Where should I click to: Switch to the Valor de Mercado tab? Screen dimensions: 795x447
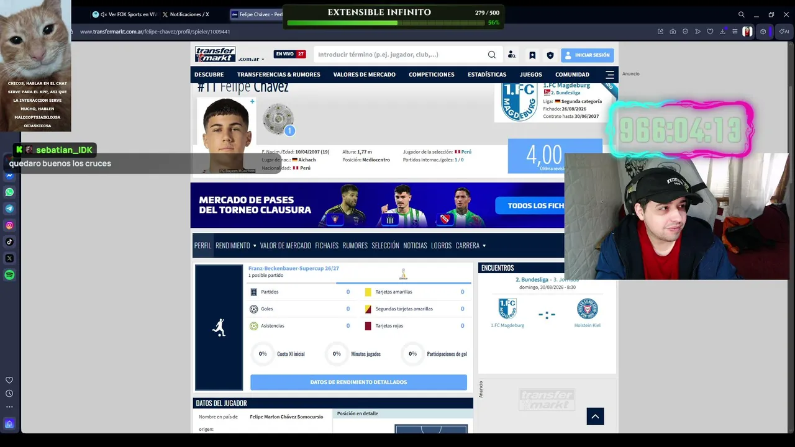click(x=286, y=246)
